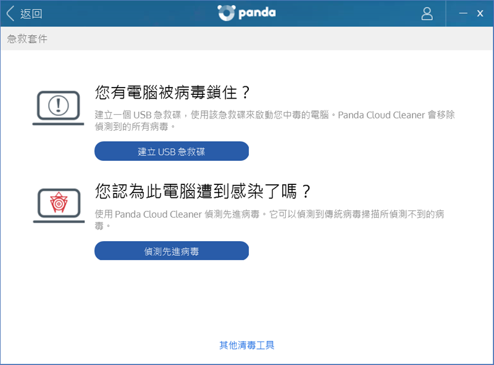This screenshot has height=365, width=494.
Task: Click the USB rescue disk description text
Action: (x=275, y=120)
